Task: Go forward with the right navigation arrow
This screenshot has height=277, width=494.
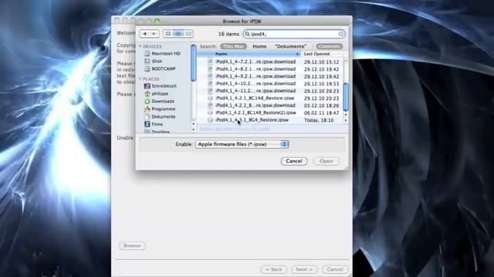Action: pos(154,34)
